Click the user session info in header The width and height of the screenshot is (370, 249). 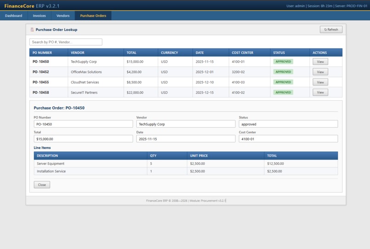(x=327, y=6)
